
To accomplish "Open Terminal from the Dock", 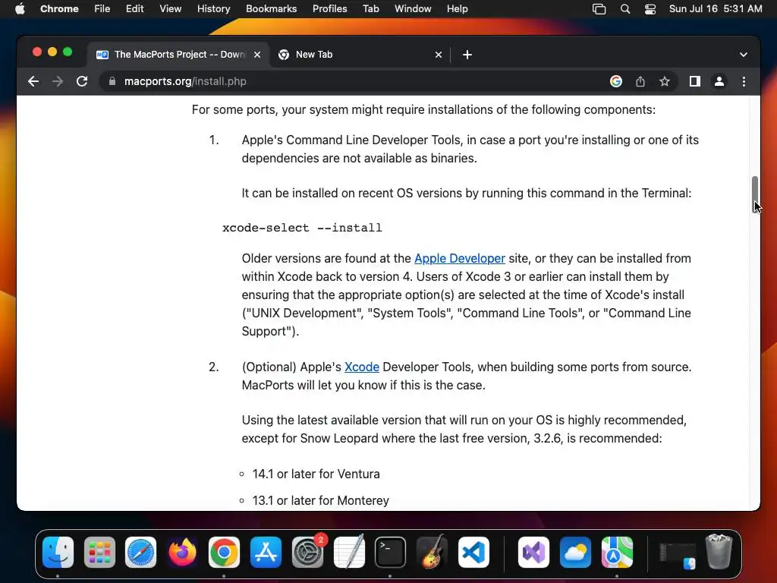I will pyautogui.click(x=391, y=553).
